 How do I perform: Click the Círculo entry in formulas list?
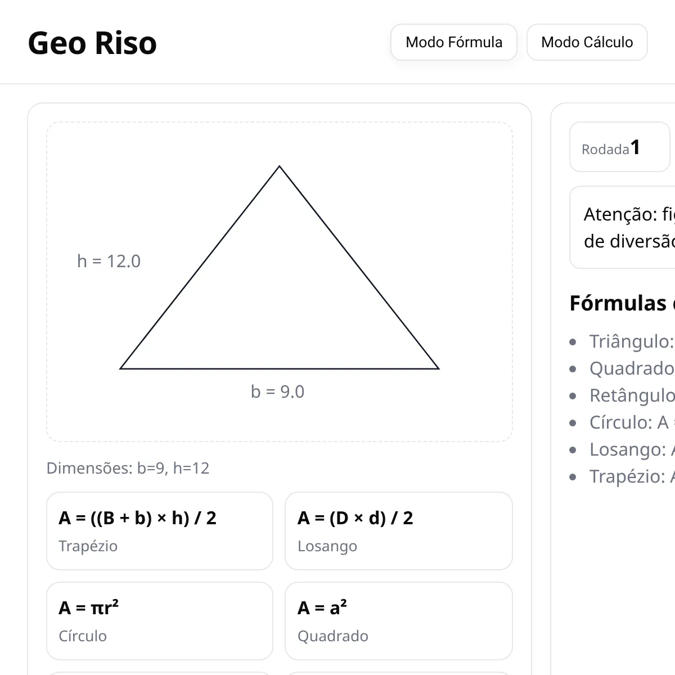(632, 422)
